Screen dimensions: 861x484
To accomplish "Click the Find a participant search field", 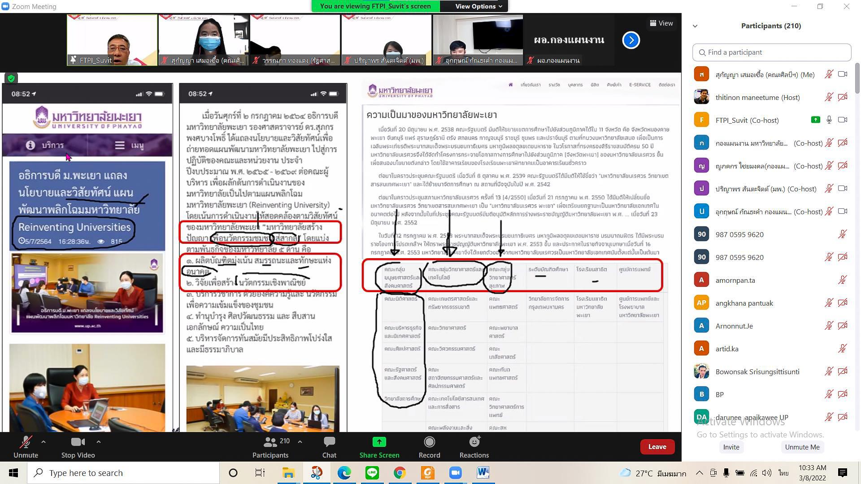I will pyautogui.click(x=772, y=52).
